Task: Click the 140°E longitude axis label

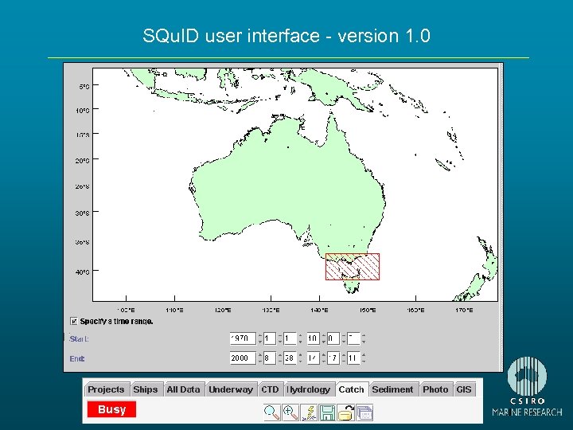Action: click(319, 310)
